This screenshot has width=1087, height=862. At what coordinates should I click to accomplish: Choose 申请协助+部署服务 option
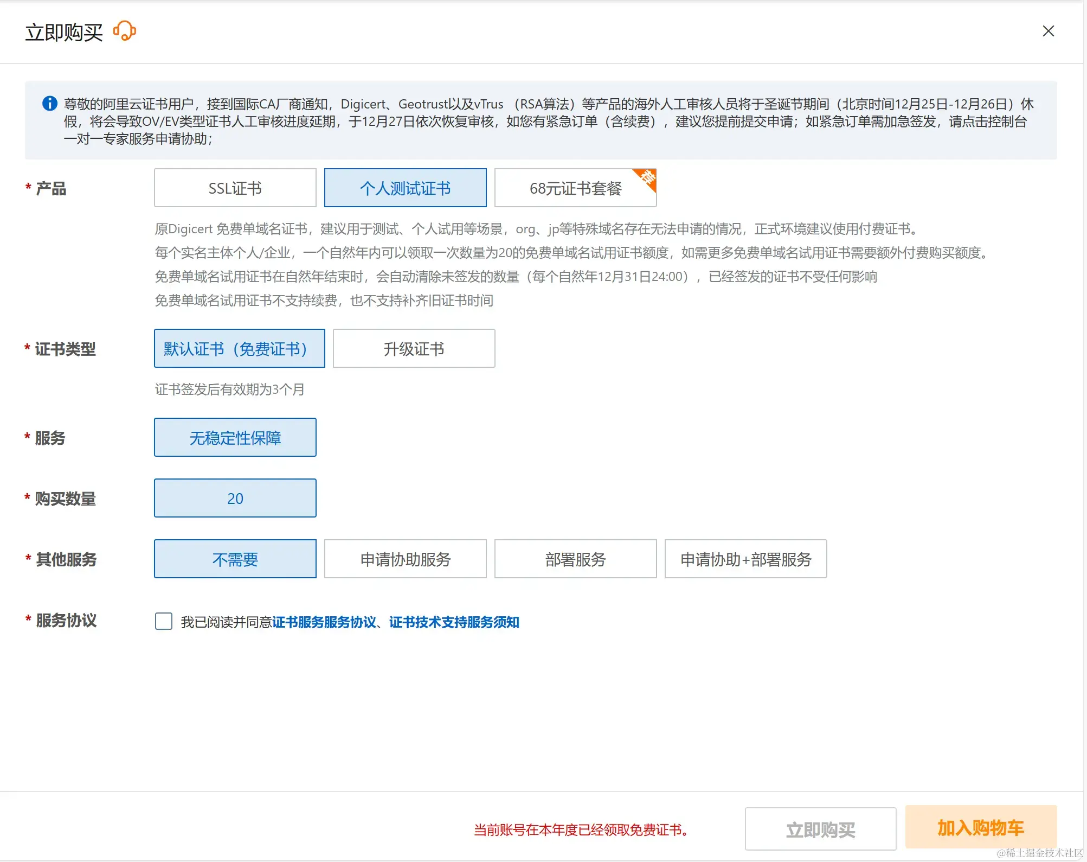tap(745, 559)
